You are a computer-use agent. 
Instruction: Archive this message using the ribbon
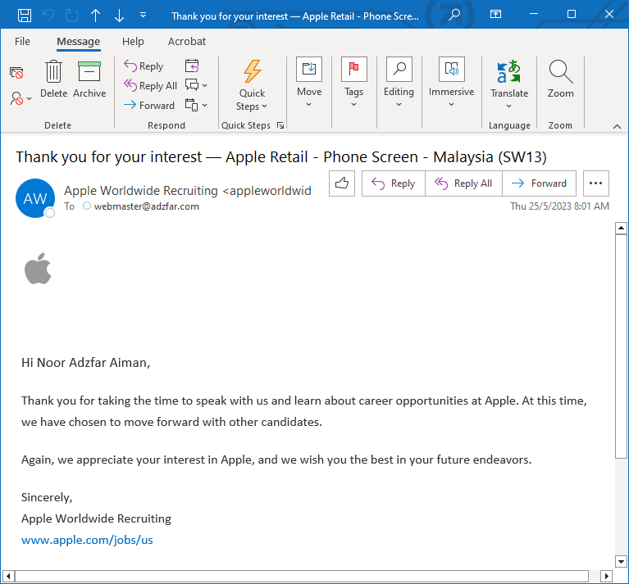pyautogui.click(x=89, y=79)
